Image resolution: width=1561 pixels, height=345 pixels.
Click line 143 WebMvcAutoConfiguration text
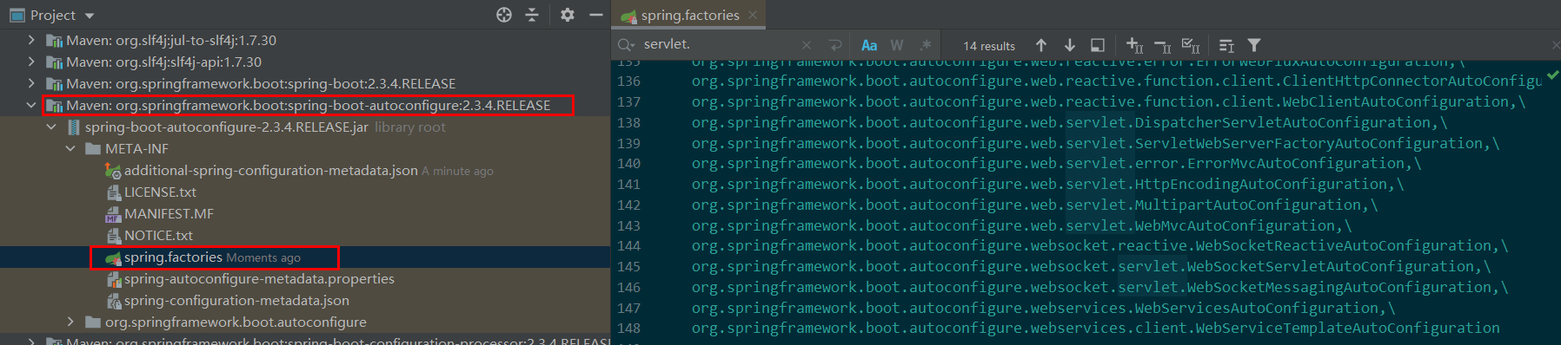coord(1234,225)
